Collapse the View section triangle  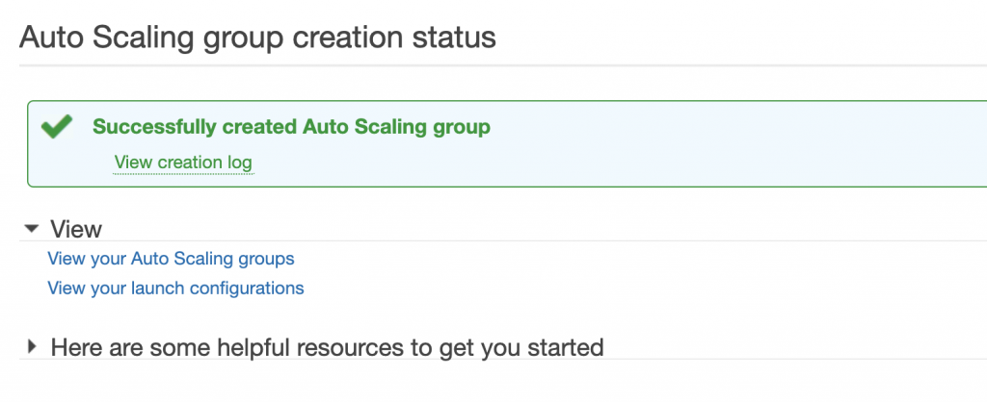click(32, 229)
